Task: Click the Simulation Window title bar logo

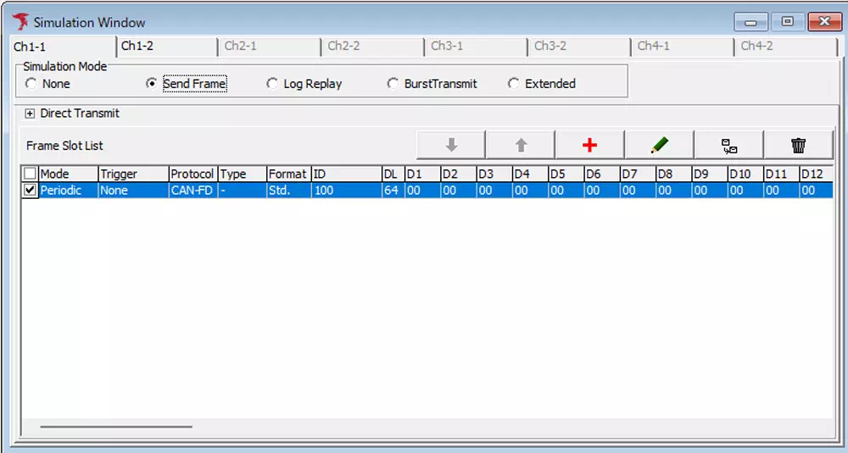Action: [x=21, y=22]
